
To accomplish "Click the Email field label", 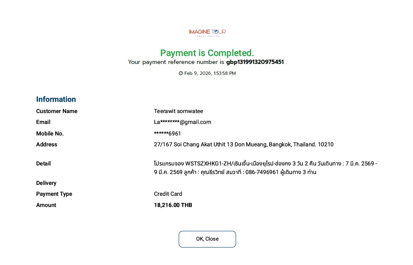I will pyautogui.click(x=43, y=122).
